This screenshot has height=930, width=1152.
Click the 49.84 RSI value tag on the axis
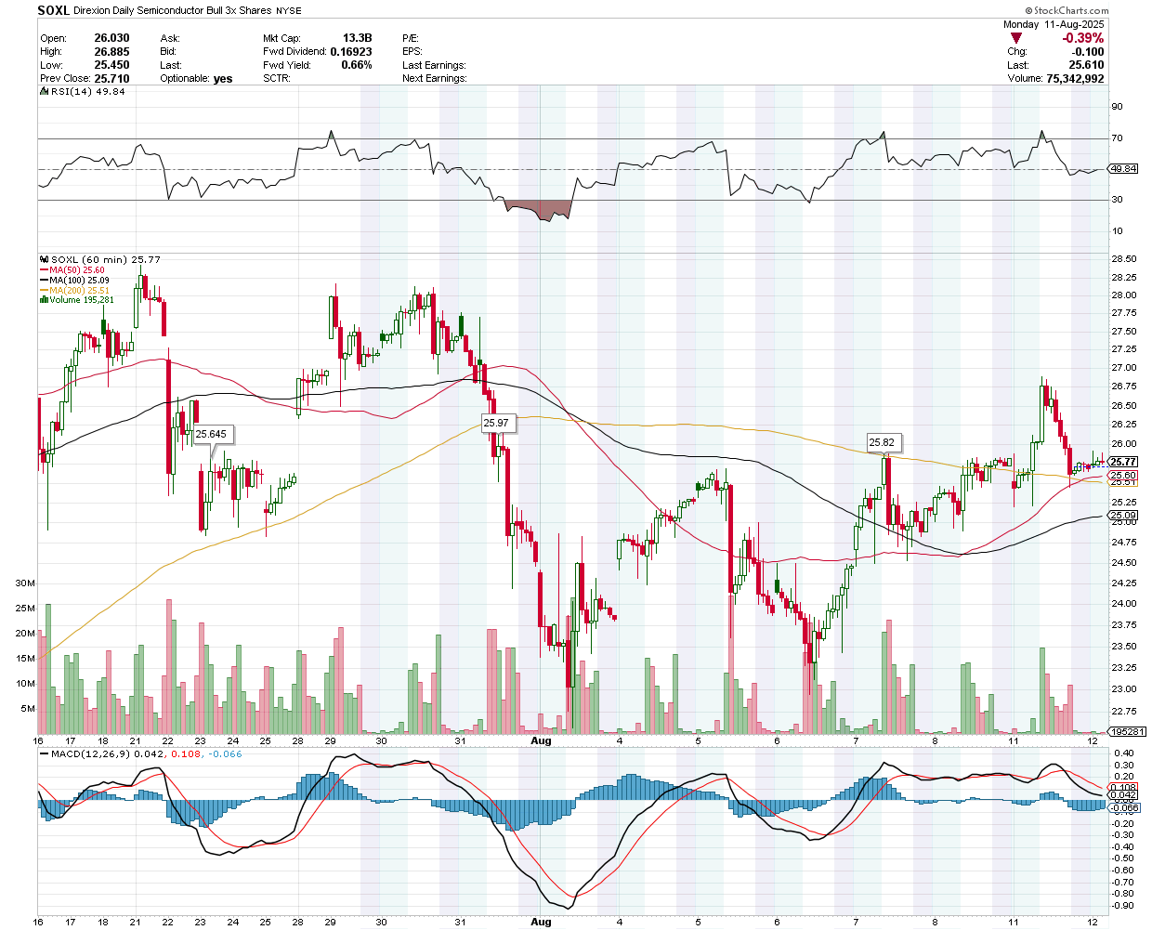[1124, 169]
